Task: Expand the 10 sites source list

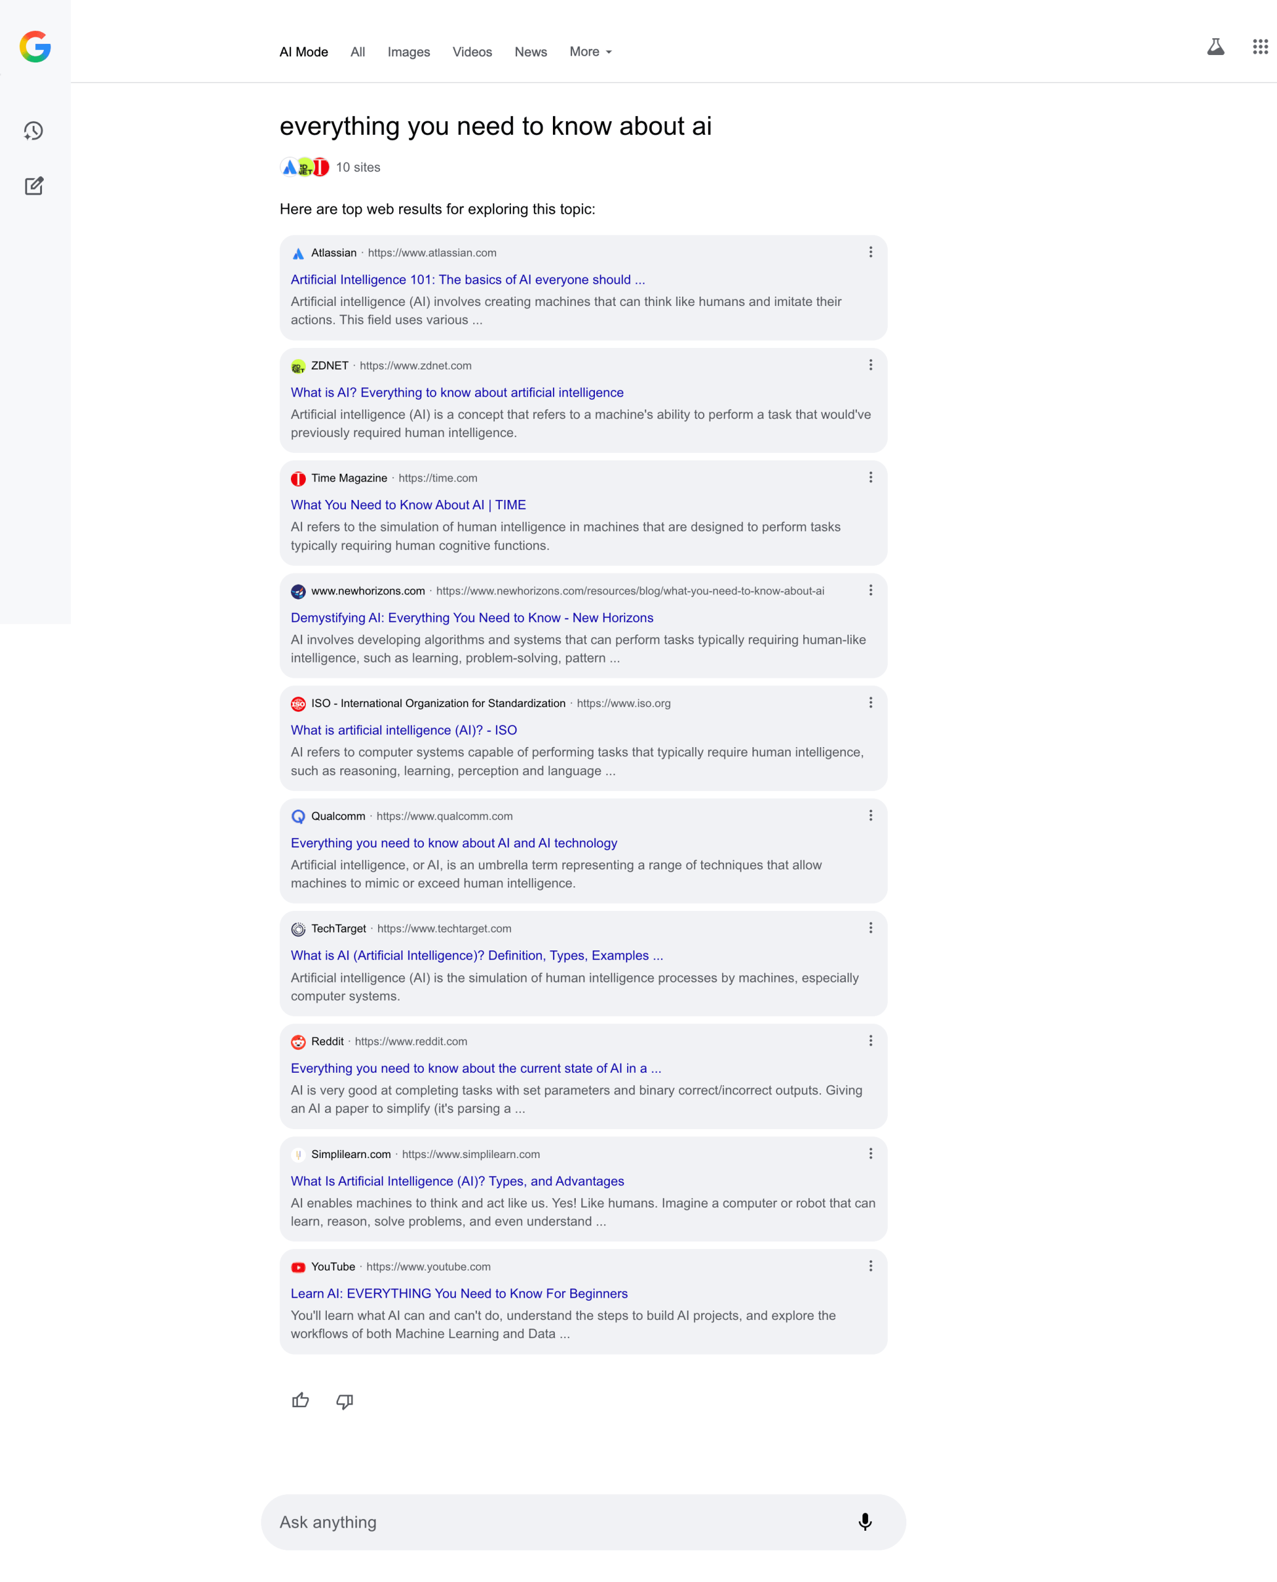Action: click(x=331, y=167)
